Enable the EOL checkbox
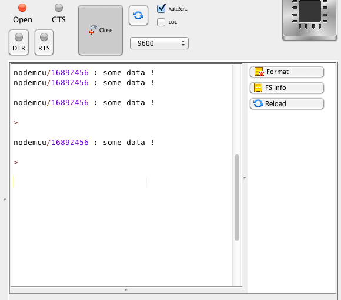Viewport: 341px width, 300px height. (161, 22)
